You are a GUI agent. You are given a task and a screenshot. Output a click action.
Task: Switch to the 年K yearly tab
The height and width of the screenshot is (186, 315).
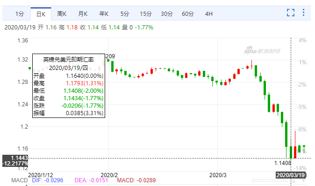coord(104,14)
